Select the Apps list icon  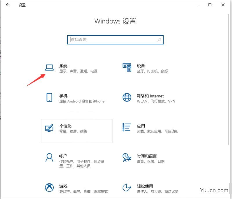click(127, 127)
